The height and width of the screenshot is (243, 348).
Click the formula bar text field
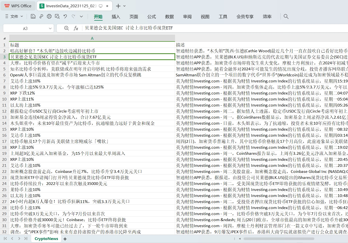(x=215, y=28)
